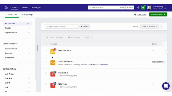Check the Nouveau checkbox

coord(46,84)
